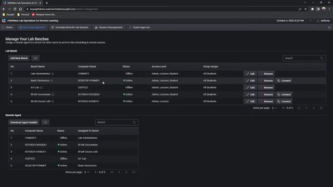333x187 pixels.
Task: Go to last page of Remote Agent table
Action: click(x=134, y=172)
